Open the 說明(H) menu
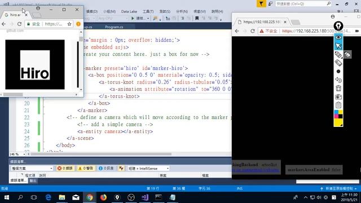361x203 pixels. 217,11
